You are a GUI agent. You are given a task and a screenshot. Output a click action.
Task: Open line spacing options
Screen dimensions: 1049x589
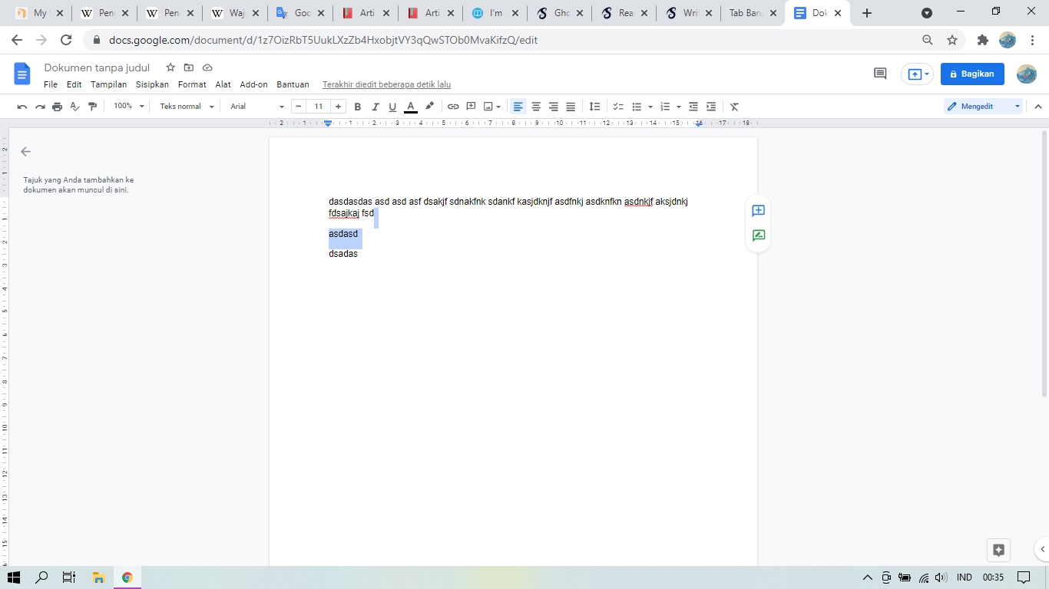[x=594, y=107]
